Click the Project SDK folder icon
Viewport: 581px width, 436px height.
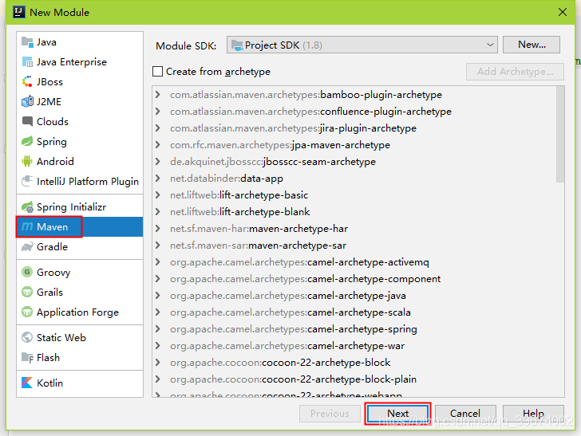click(237, 45)
